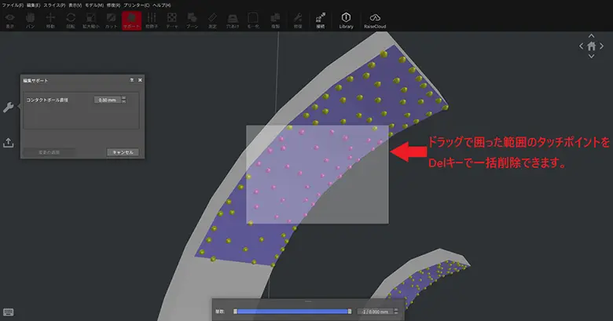Close the 編集サポート panel
This screenshot has height=321, width=613.
click(x=140, y=80)
